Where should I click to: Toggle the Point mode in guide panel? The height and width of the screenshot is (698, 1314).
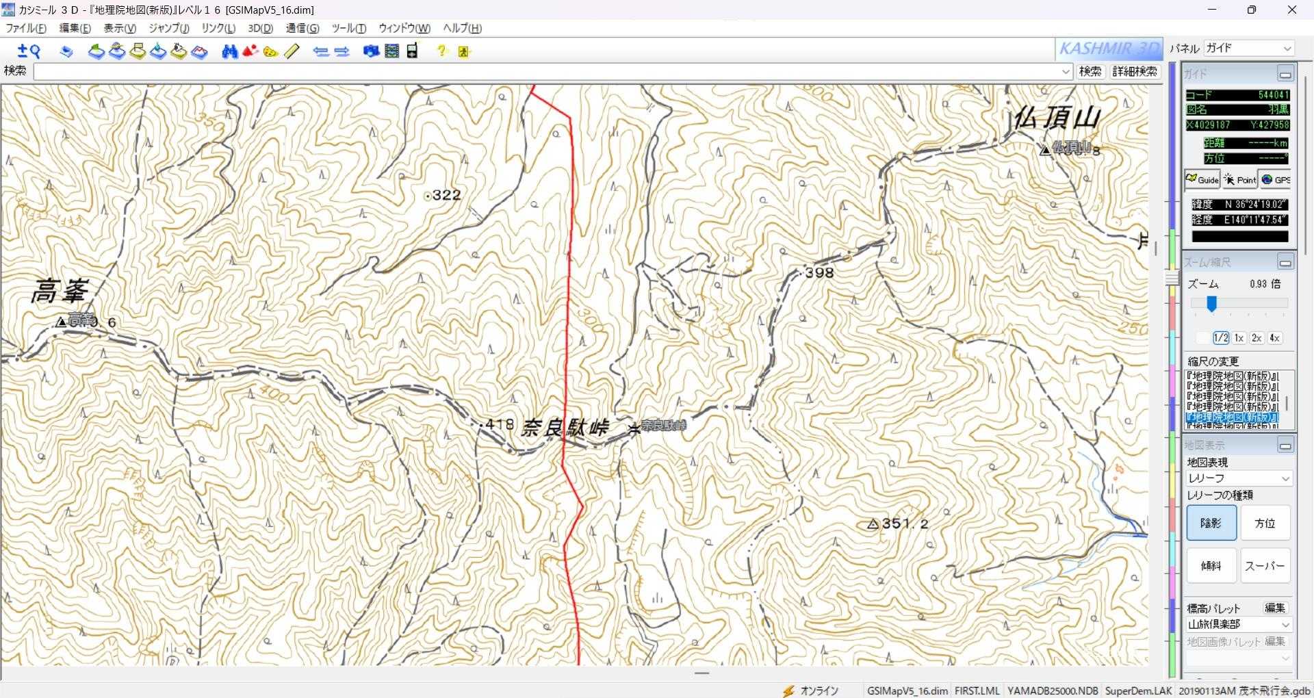coord(1240,180)
